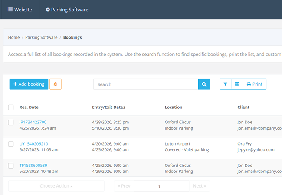282x195 pixels.
Task: Click the 4/25/2026, 7:24 am reservation date
Action: point(38,128)
